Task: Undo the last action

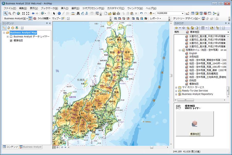Action: coord(141,13)
